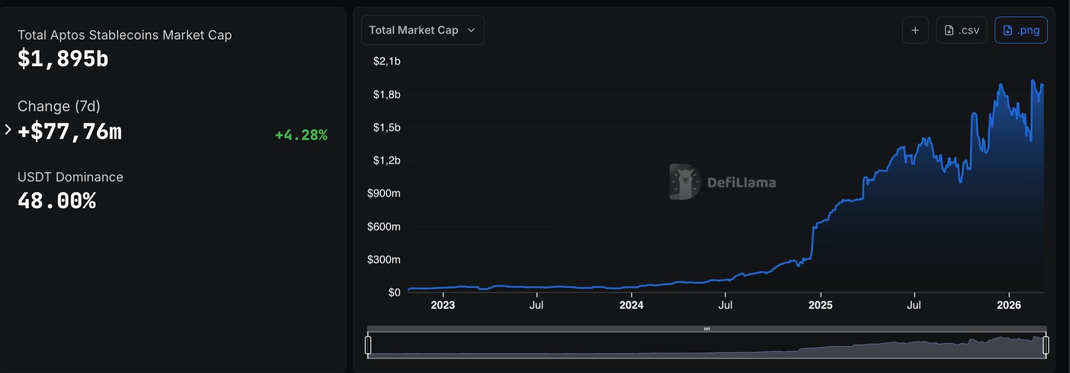1070x373 pixels.
Task: Download chart data as .csv
Action: (x=961, y=30)
